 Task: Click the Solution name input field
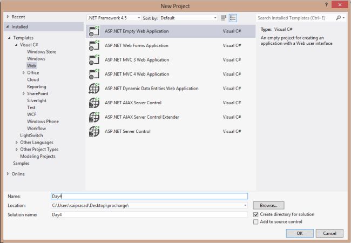point(149,214)
